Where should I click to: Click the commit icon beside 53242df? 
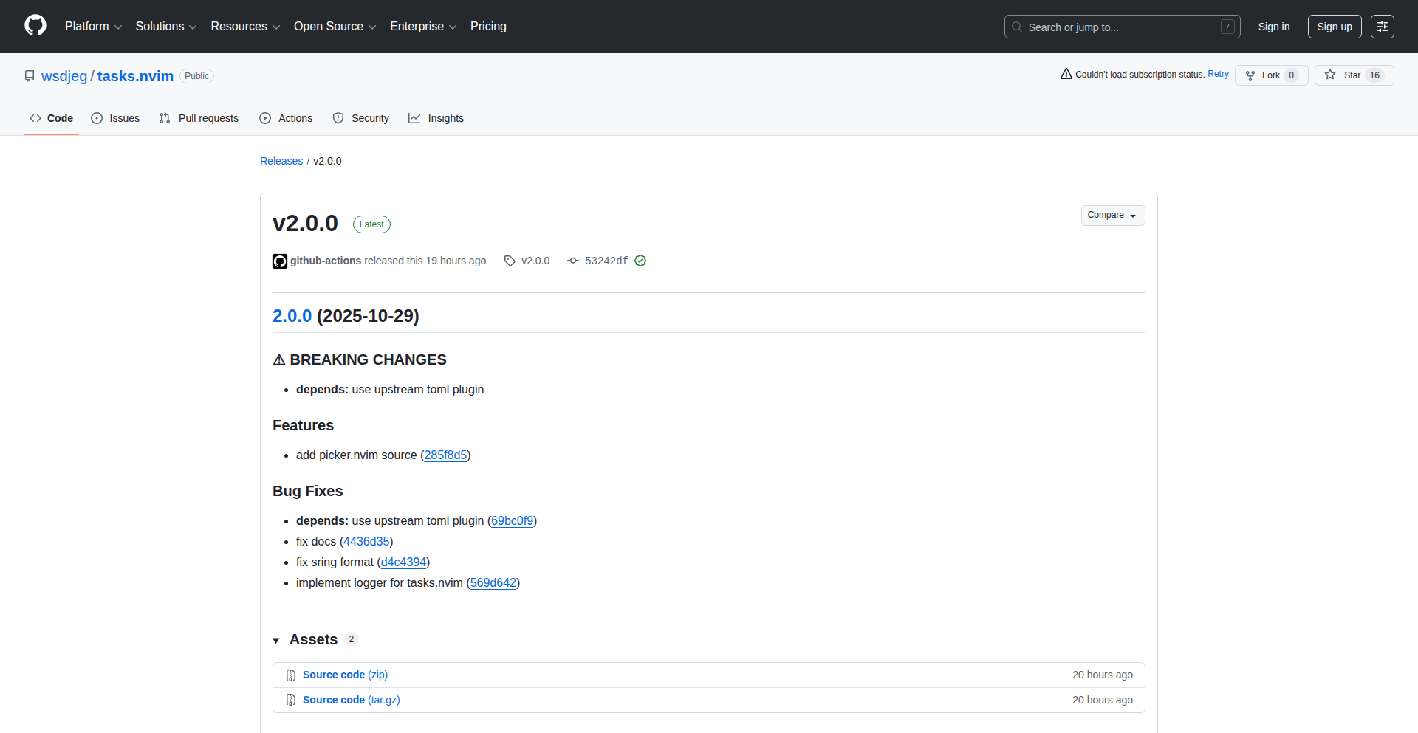click(573, 261)
